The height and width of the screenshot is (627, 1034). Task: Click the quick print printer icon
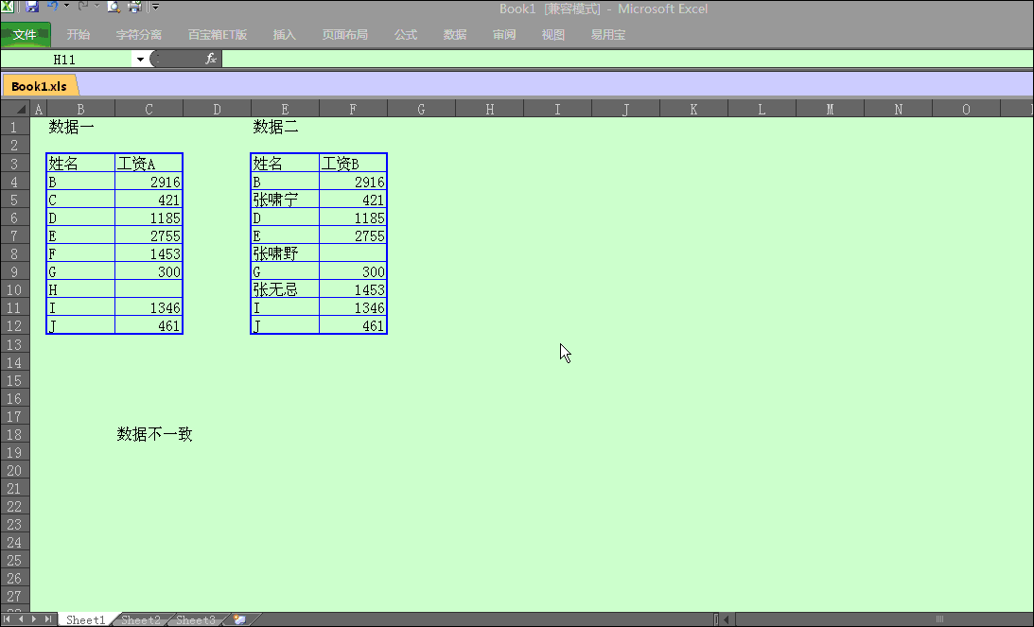pos(134,8)
